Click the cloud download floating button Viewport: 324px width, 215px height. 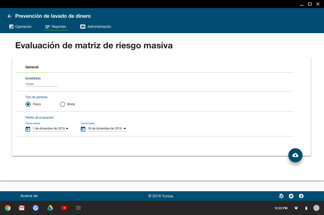tap(295, 155)
